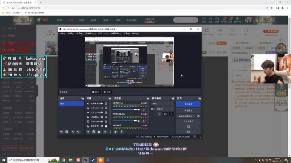This screenshot has width=291, height=163.
Task: Toggle visibility of d1987566 source
Action: 102,121
